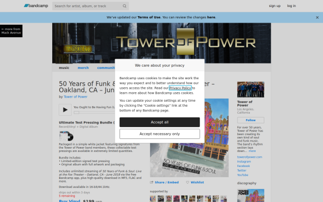
Task: Click 'more from Mack Avenue' label
Action: pos(11,31)
